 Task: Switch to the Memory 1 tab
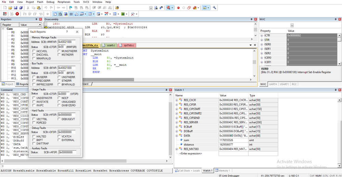pyautogui.click(x=223, y=171)
